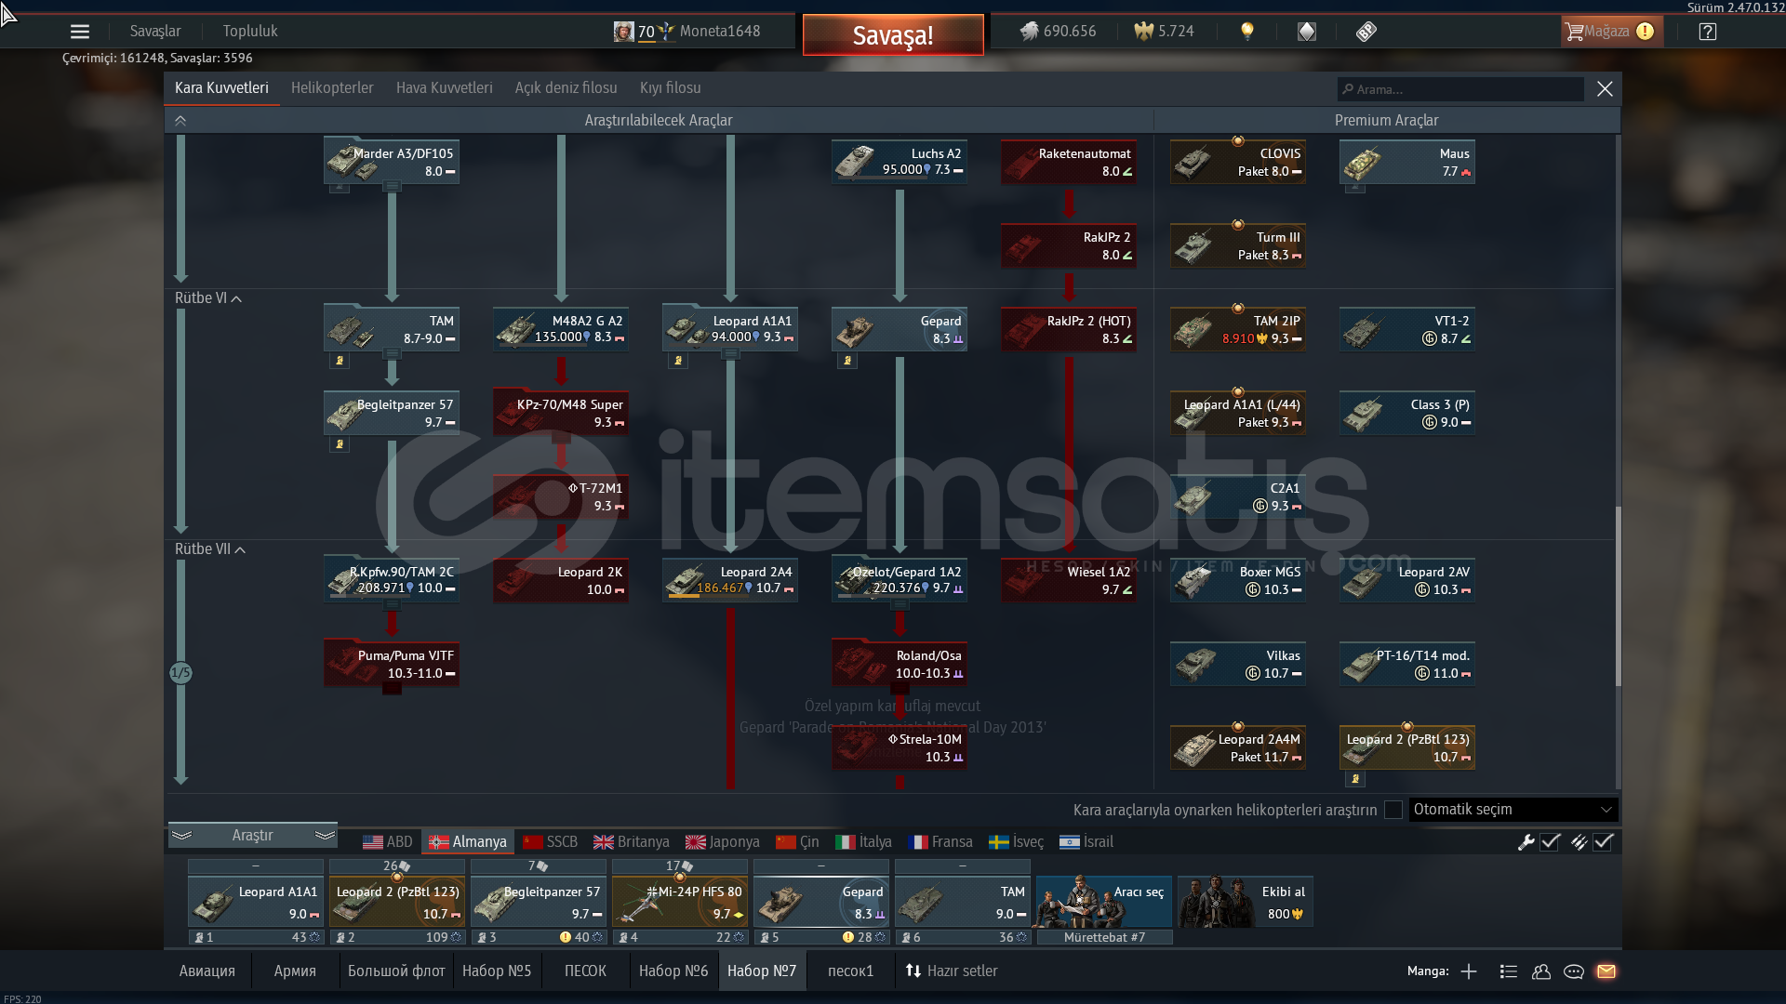1786x1004 pixels.
Task: Select the Wiesel 1A2 vehicle card
Action: tap(1068, 580)
